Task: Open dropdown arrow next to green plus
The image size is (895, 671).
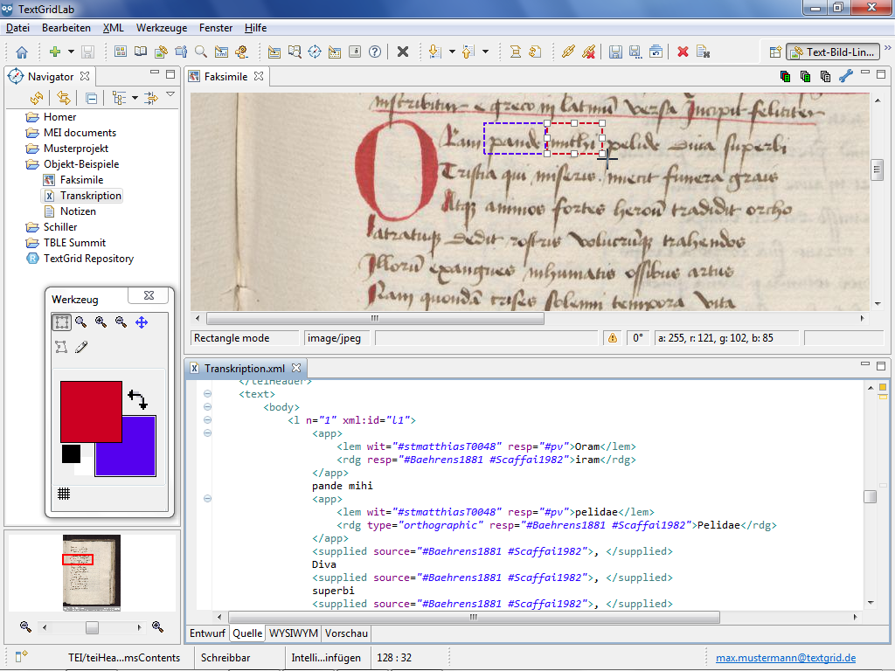Action: 69,52
